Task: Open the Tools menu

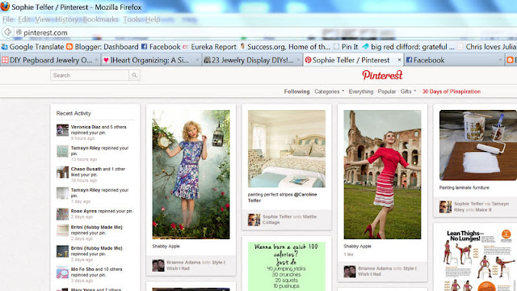Action: pyautogui.click(x=132, y=19)
